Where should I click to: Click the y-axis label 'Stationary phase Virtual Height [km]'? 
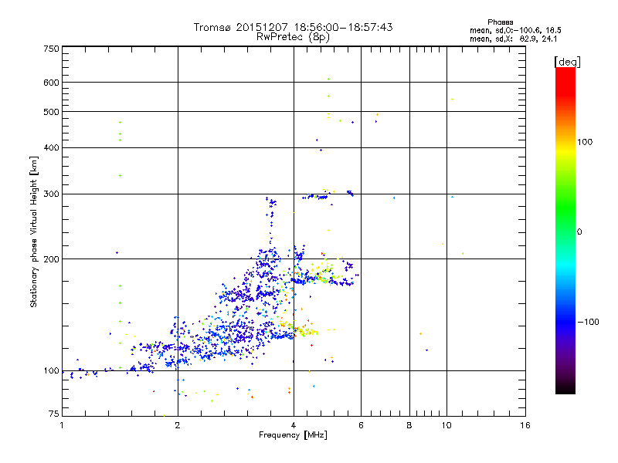point(33,231)
